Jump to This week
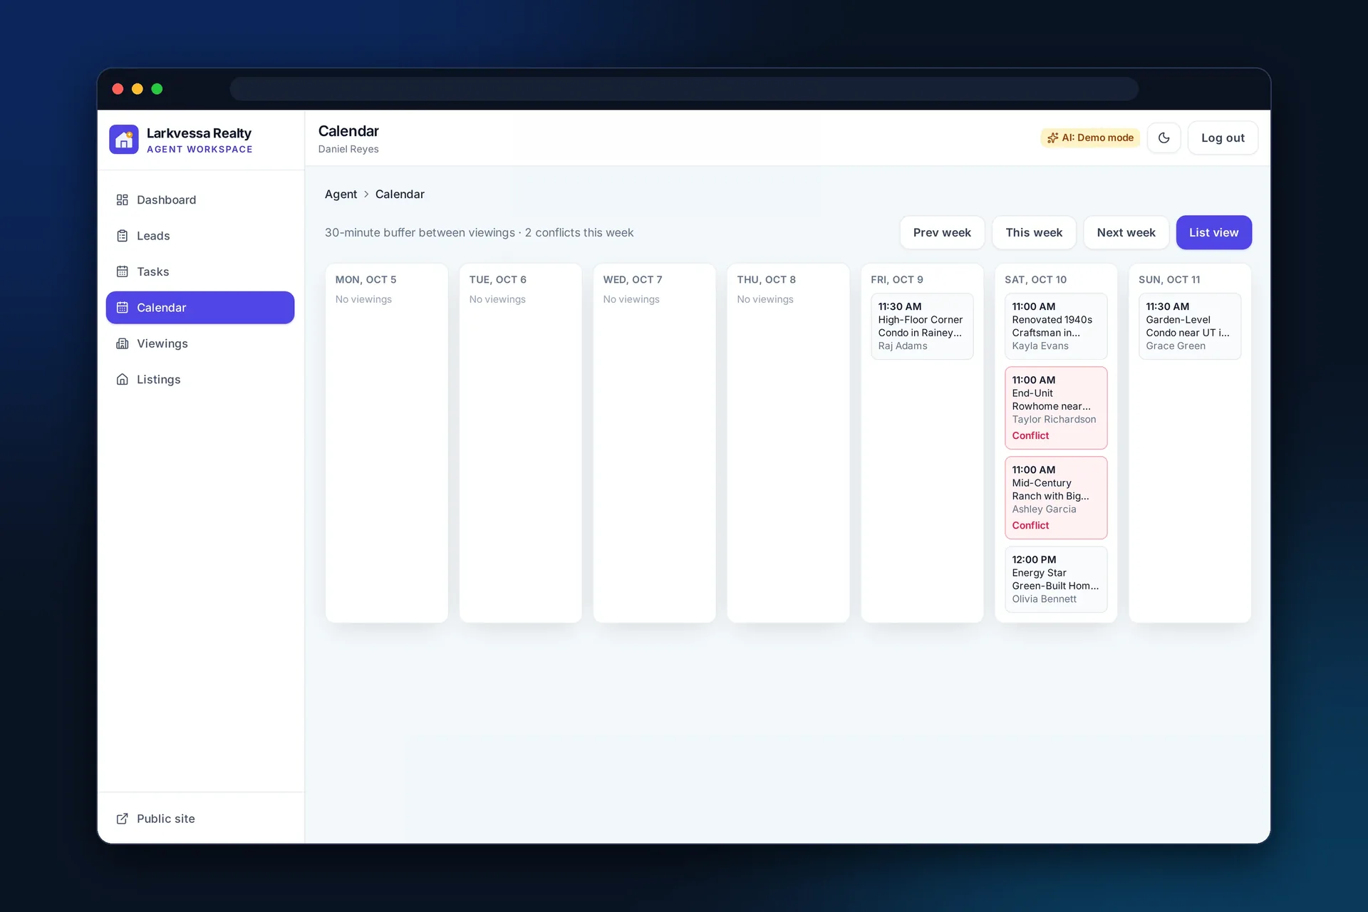Image resolution: width=1368 pixels, height=912 pixels. tap(1034, 232)
